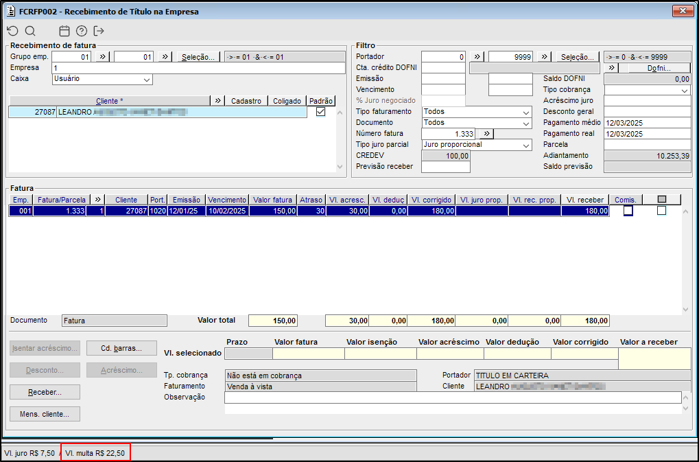This screenshot has height=462, width=699.
Task: Click the Observação text field
Action: pyautogui.click(x=453, y=397)
